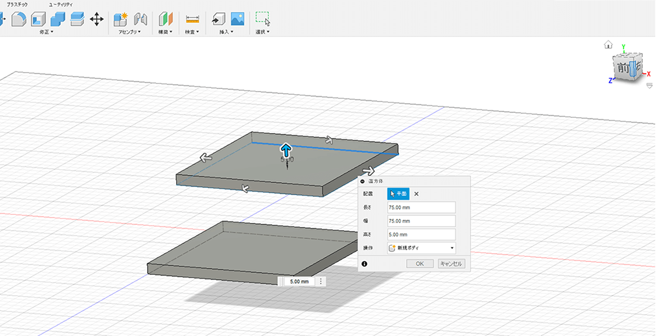This screenshot has height=336, width=656.
Task: Click the floating 5.00 mm dimension input on canvas
Action: point(300,281)
